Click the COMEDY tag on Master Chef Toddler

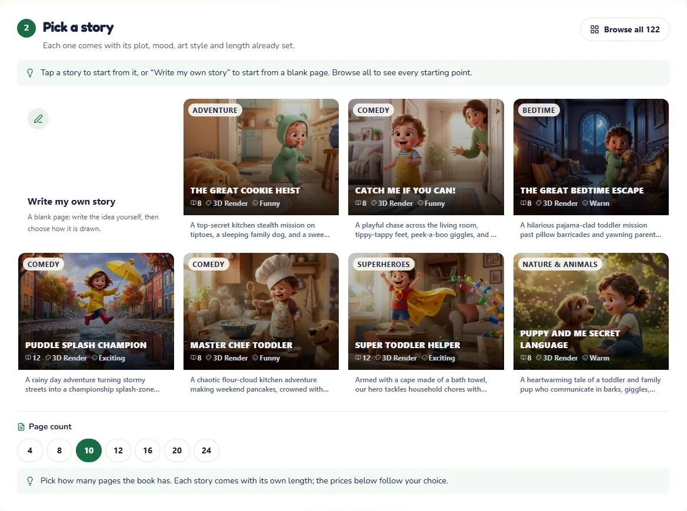point(208,265)
